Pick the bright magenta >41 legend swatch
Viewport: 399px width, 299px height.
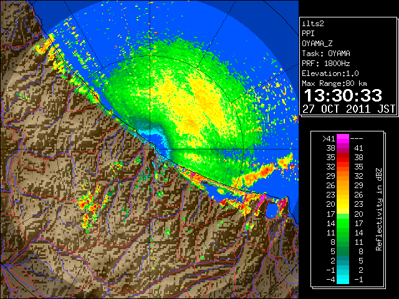(343, 139)
